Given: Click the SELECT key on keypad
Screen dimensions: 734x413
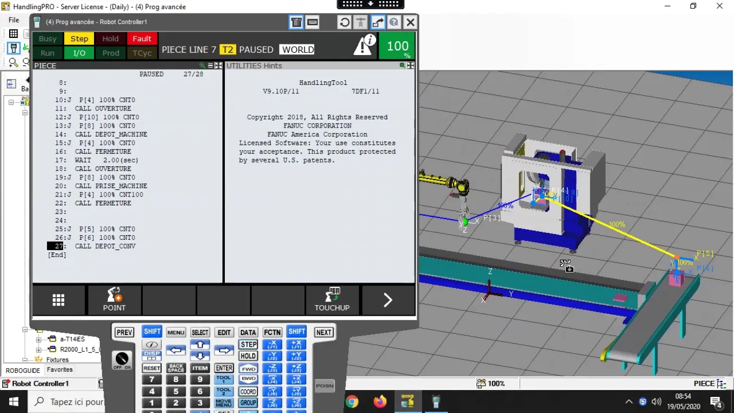Looking at the screenshot, I should click(200, 332).
